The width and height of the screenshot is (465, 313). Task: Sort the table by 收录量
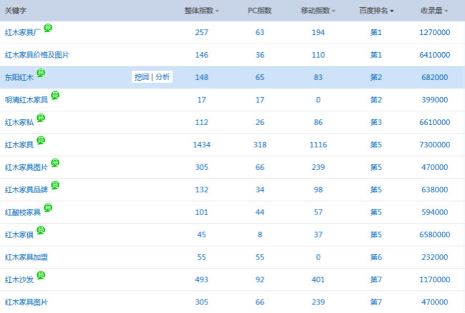point(434,11)
